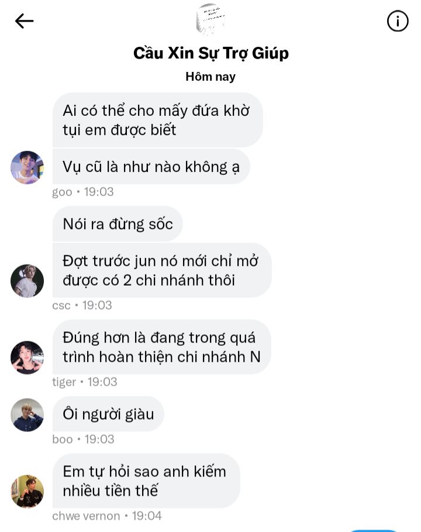Screen dimensions: 421x532
Task: Open the group title Cầu Xin Sự Trợ Giúp
Action: coord(211,53)
